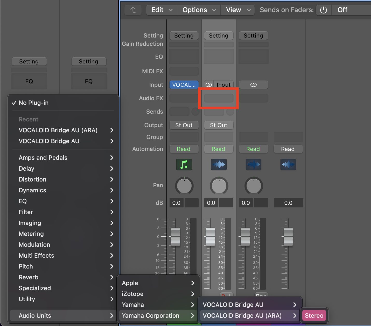Expand the Yamaha Corporation submenu

(x=150, y=316)
